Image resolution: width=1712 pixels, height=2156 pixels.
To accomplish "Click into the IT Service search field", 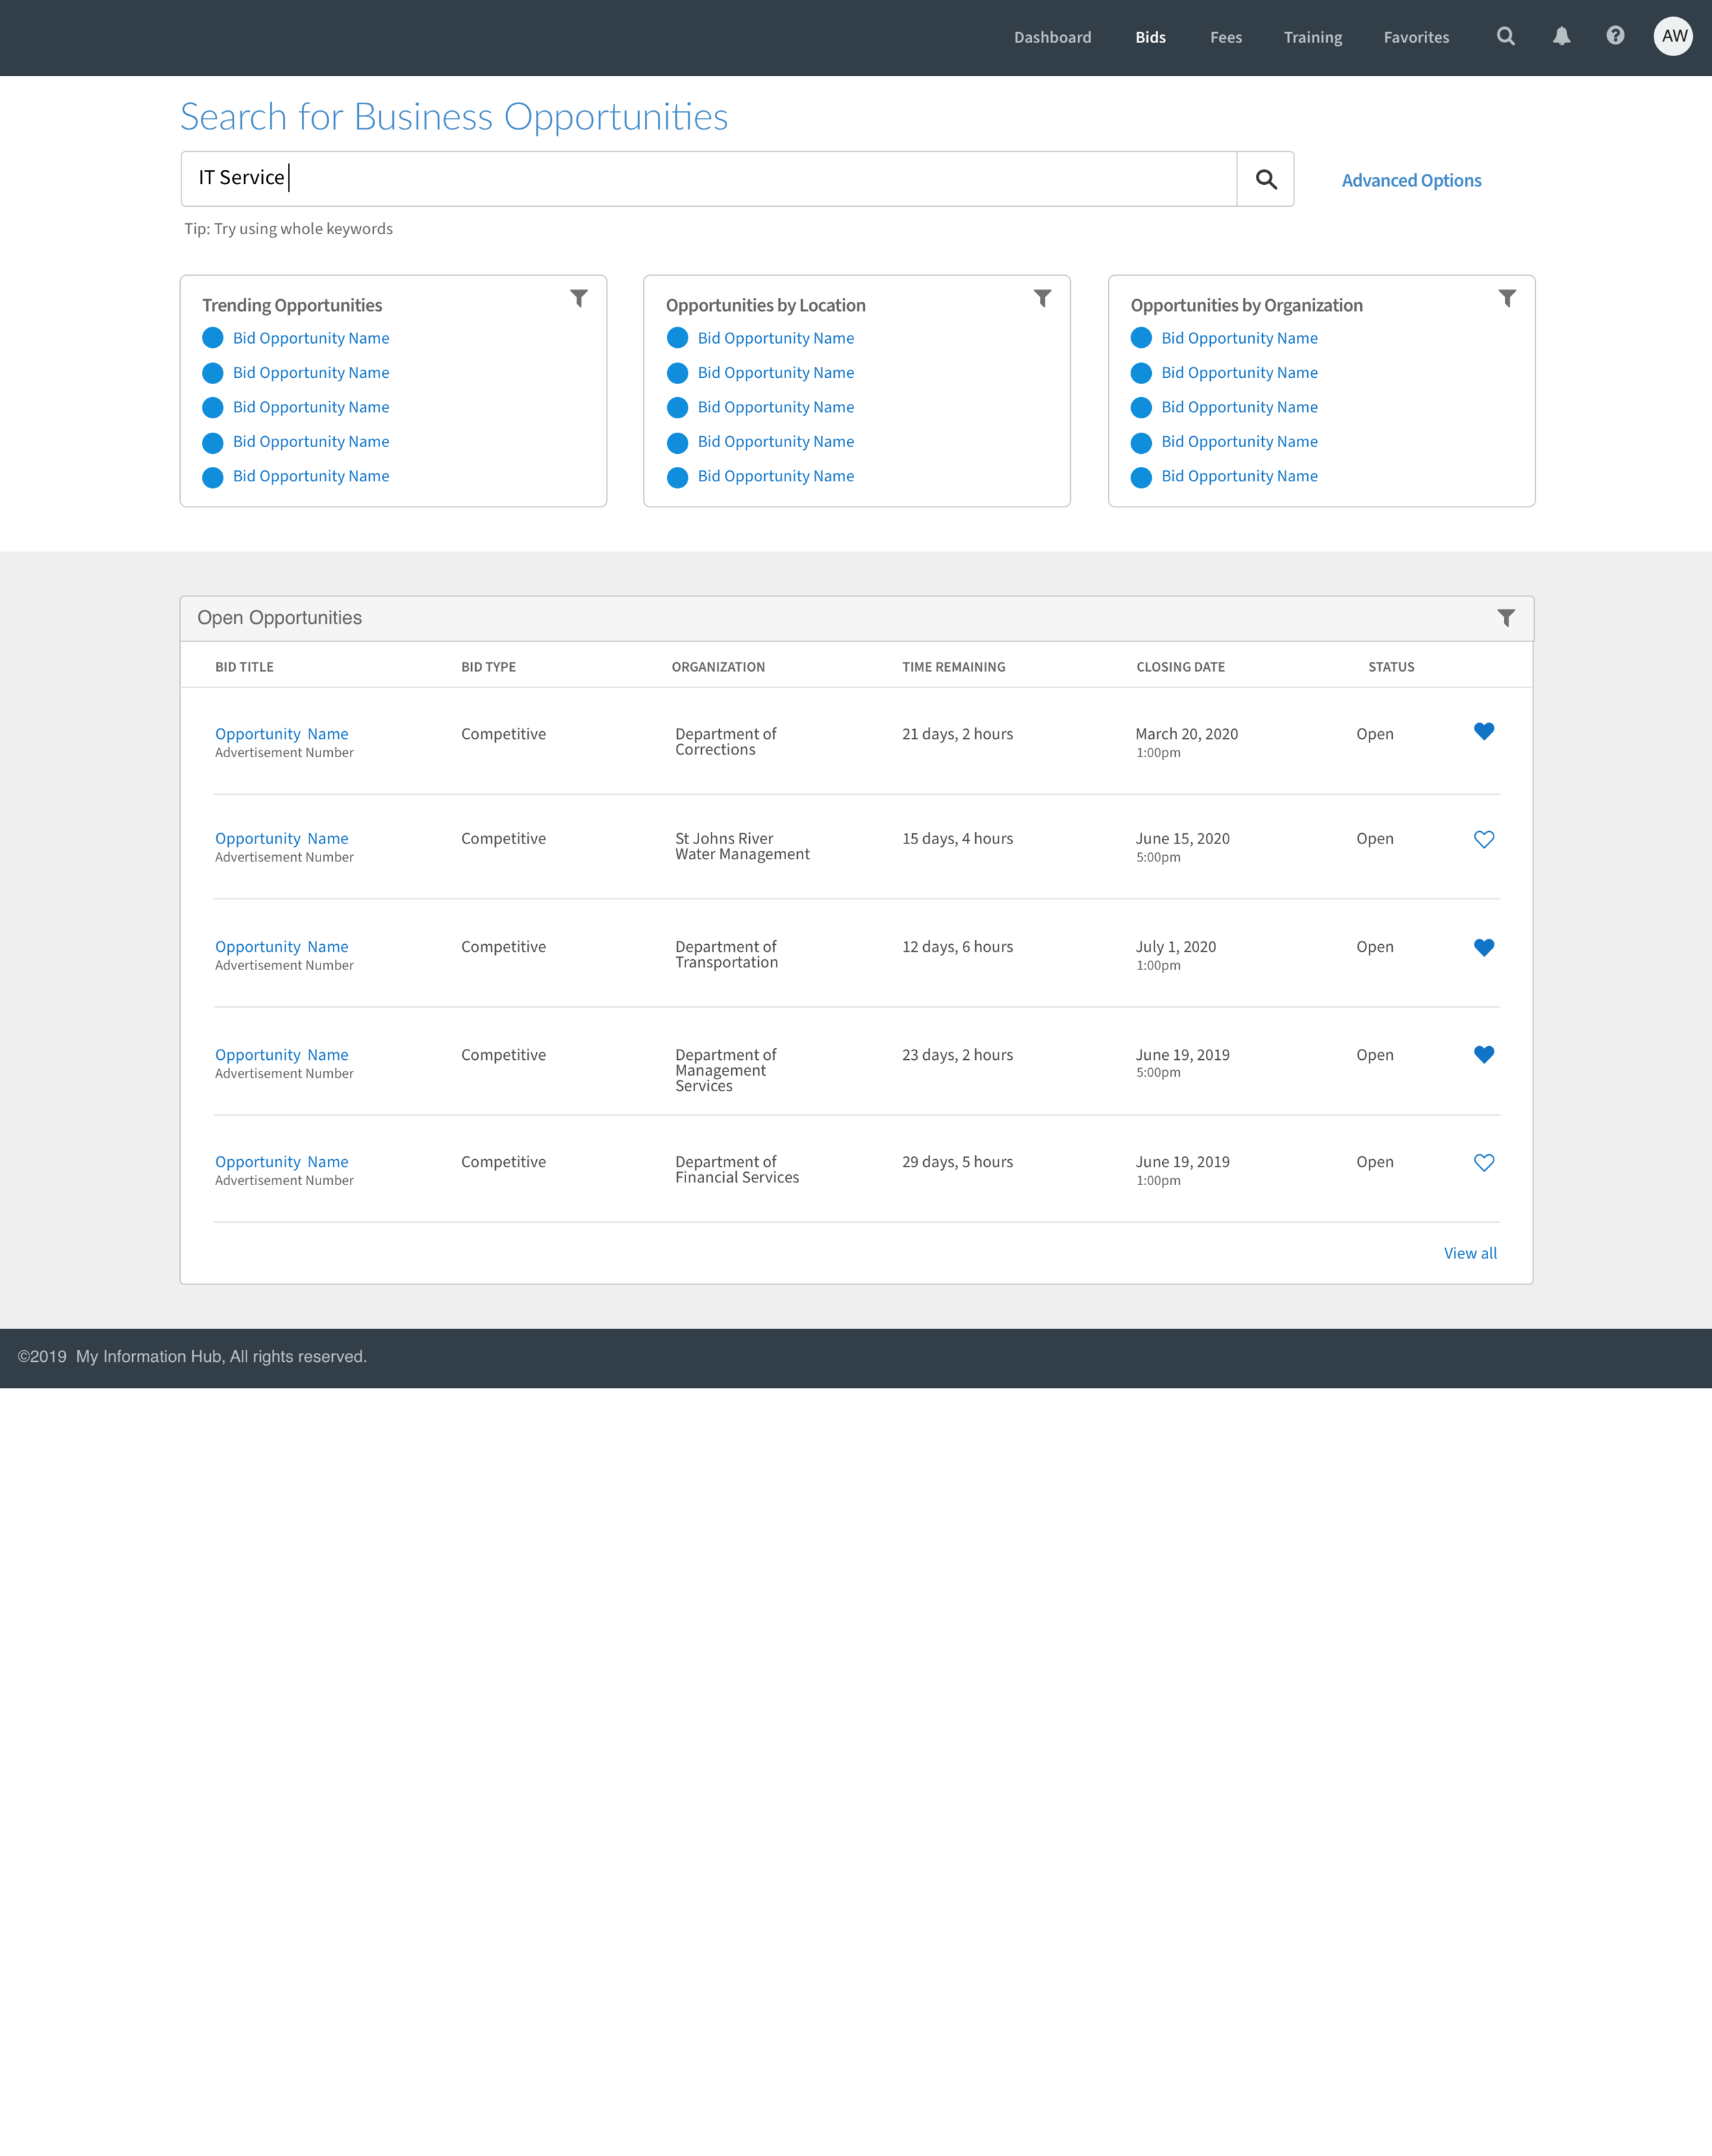I will tap(708, 180).
